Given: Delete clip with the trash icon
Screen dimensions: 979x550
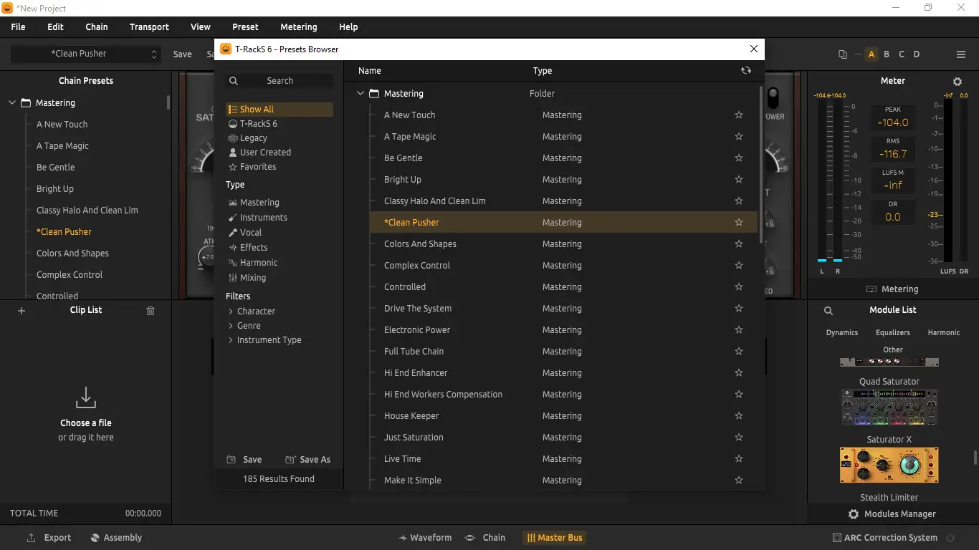Looking at the screenshot, I should click(151, 311).
